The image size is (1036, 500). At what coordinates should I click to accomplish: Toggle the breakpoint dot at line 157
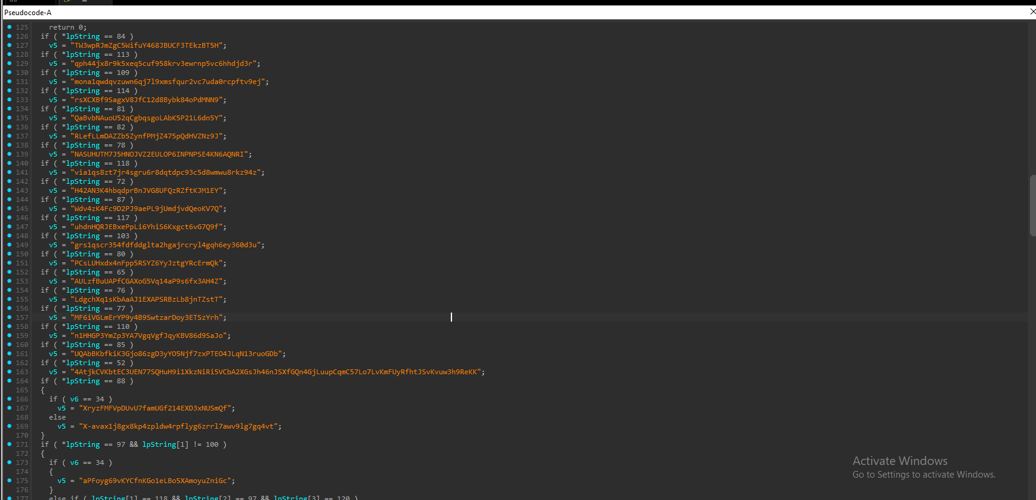tap(9, 317)
